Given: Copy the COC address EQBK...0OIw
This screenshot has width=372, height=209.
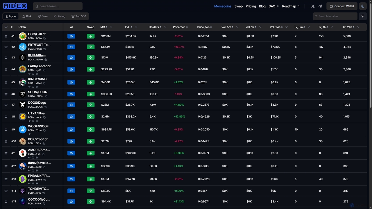Looking at the screenshot, I should point(45,38).
